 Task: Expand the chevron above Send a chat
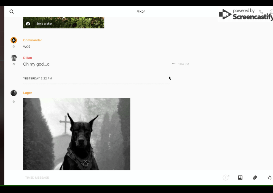point(64,18)
